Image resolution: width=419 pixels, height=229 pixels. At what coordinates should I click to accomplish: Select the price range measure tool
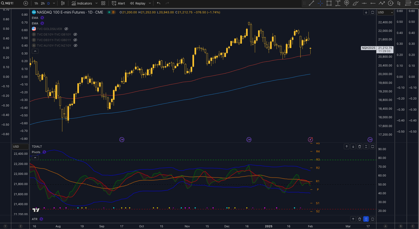tap(338, 3)
